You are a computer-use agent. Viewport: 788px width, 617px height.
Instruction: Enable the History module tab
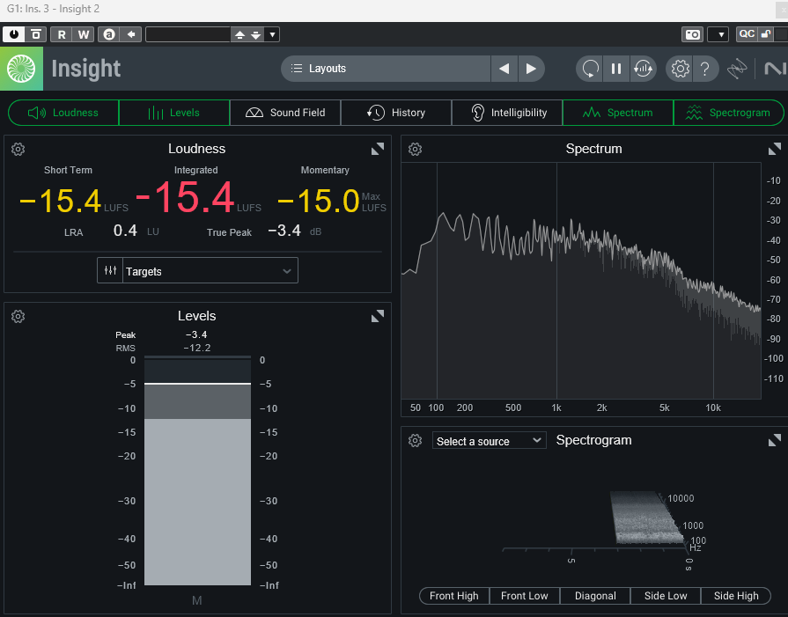[396, 113]
